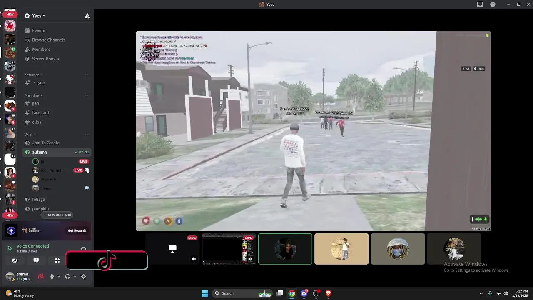Viewport: 533px width, 300px height.
Task: Open the Discord inbox icon in the title bar
Action: (480, 5)
